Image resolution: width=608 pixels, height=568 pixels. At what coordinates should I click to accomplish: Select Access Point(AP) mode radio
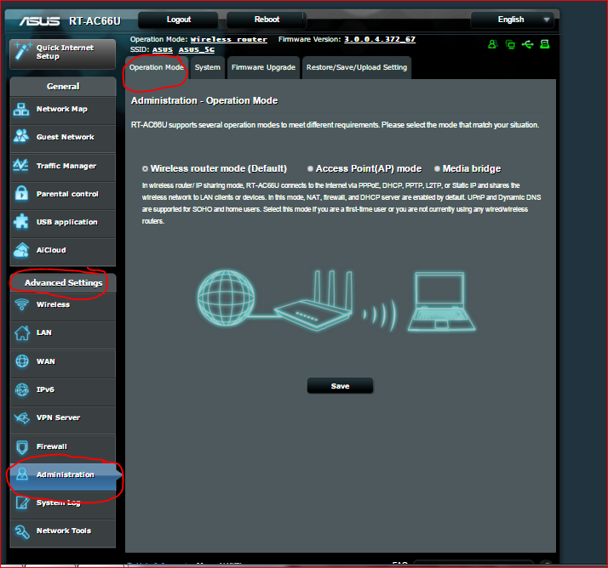coord(310,169)
